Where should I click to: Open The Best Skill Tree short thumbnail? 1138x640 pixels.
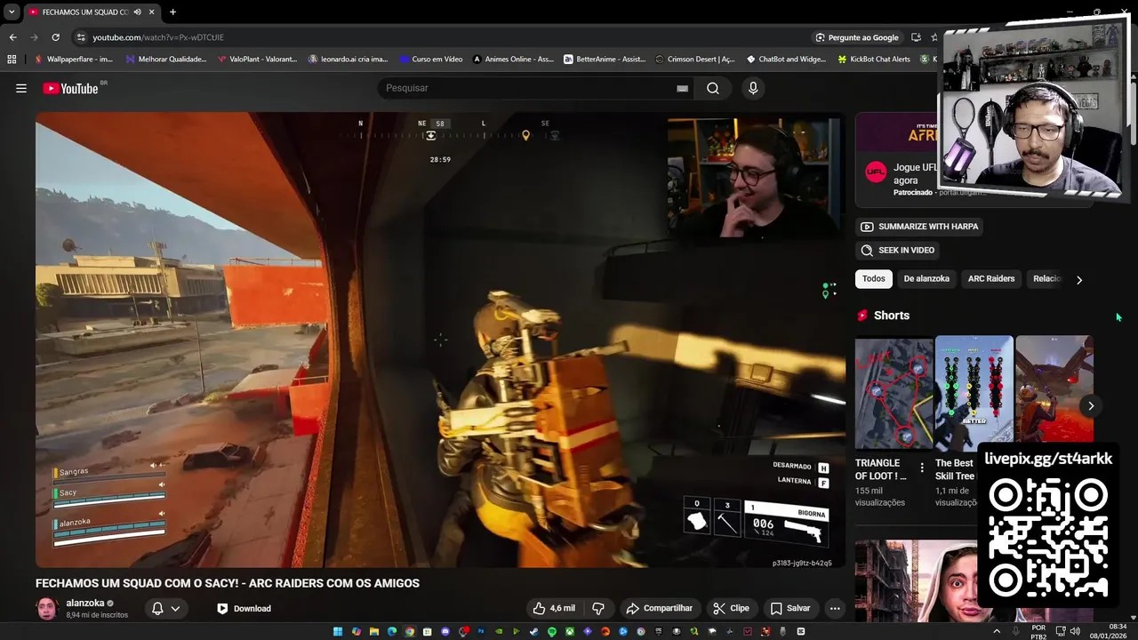[x=974, y=393]
